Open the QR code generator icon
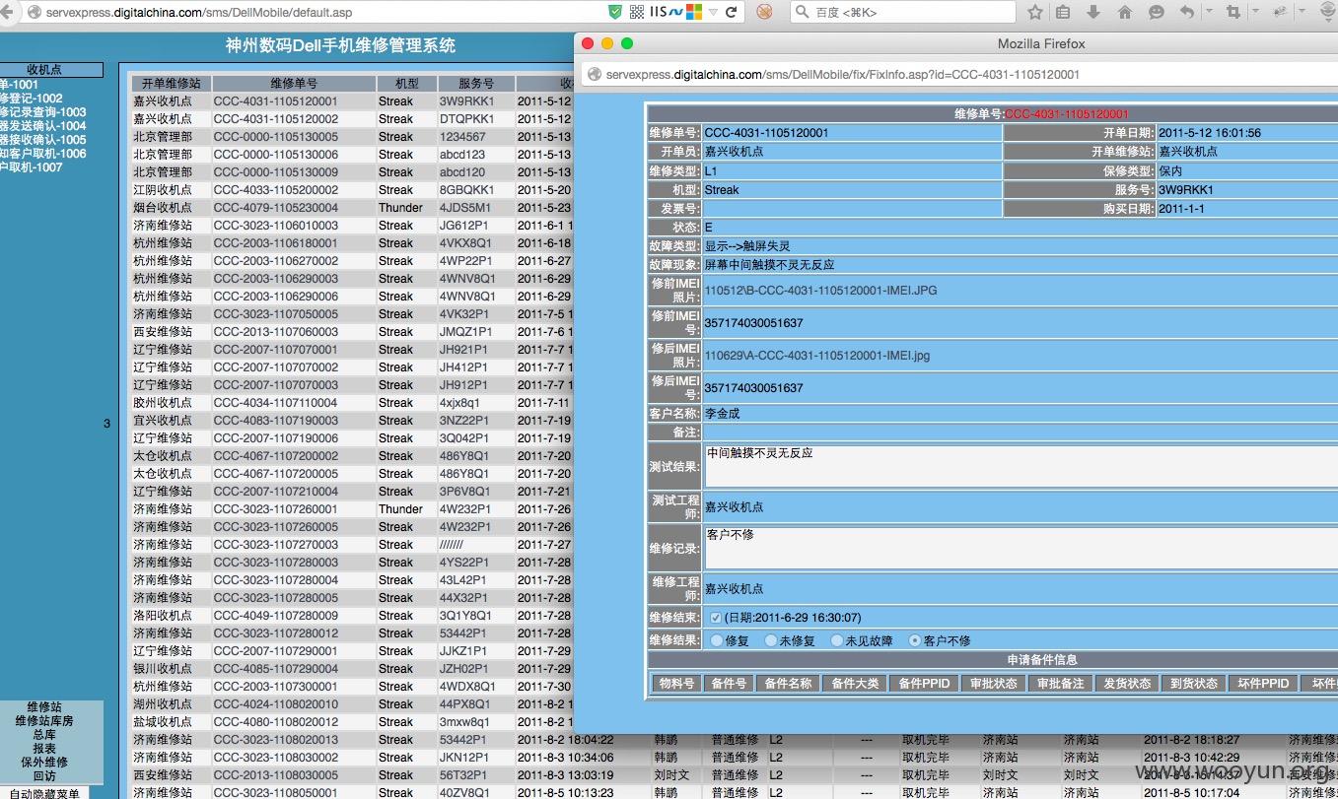The image size is (1338, 799). point(637,12)
